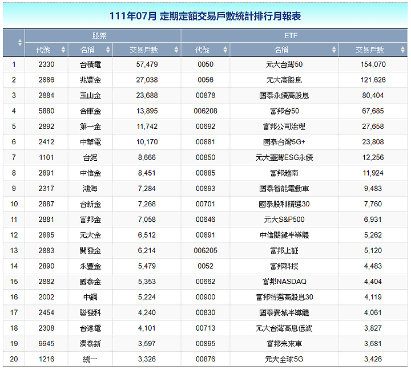This screenshot has height=370, width=411.
Task: Click the 潤泰新 cell
Action: [x=90, y=344]
